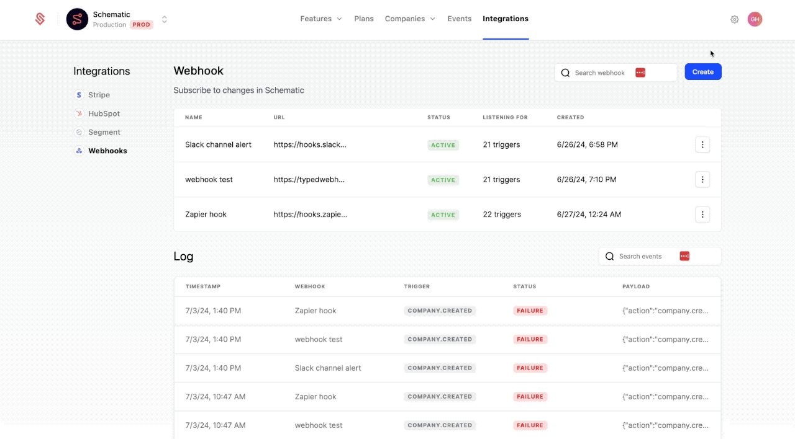
Task: Select the Segment integration icon
Action: coord(79,132)
